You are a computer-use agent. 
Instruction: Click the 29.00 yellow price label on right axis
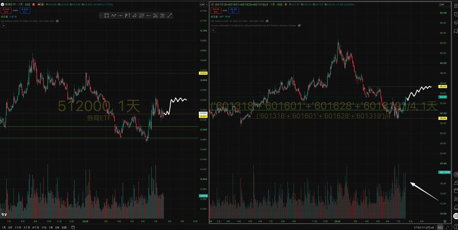(443, 118)
